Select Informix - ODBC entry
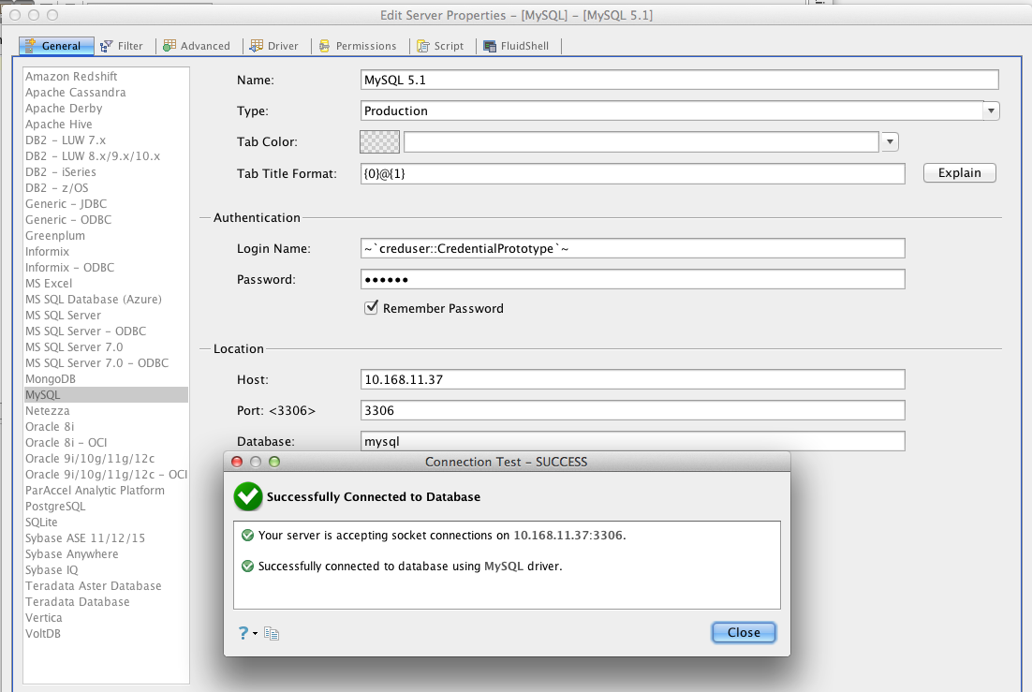1032x692 pixels. [x=69, y=267]
